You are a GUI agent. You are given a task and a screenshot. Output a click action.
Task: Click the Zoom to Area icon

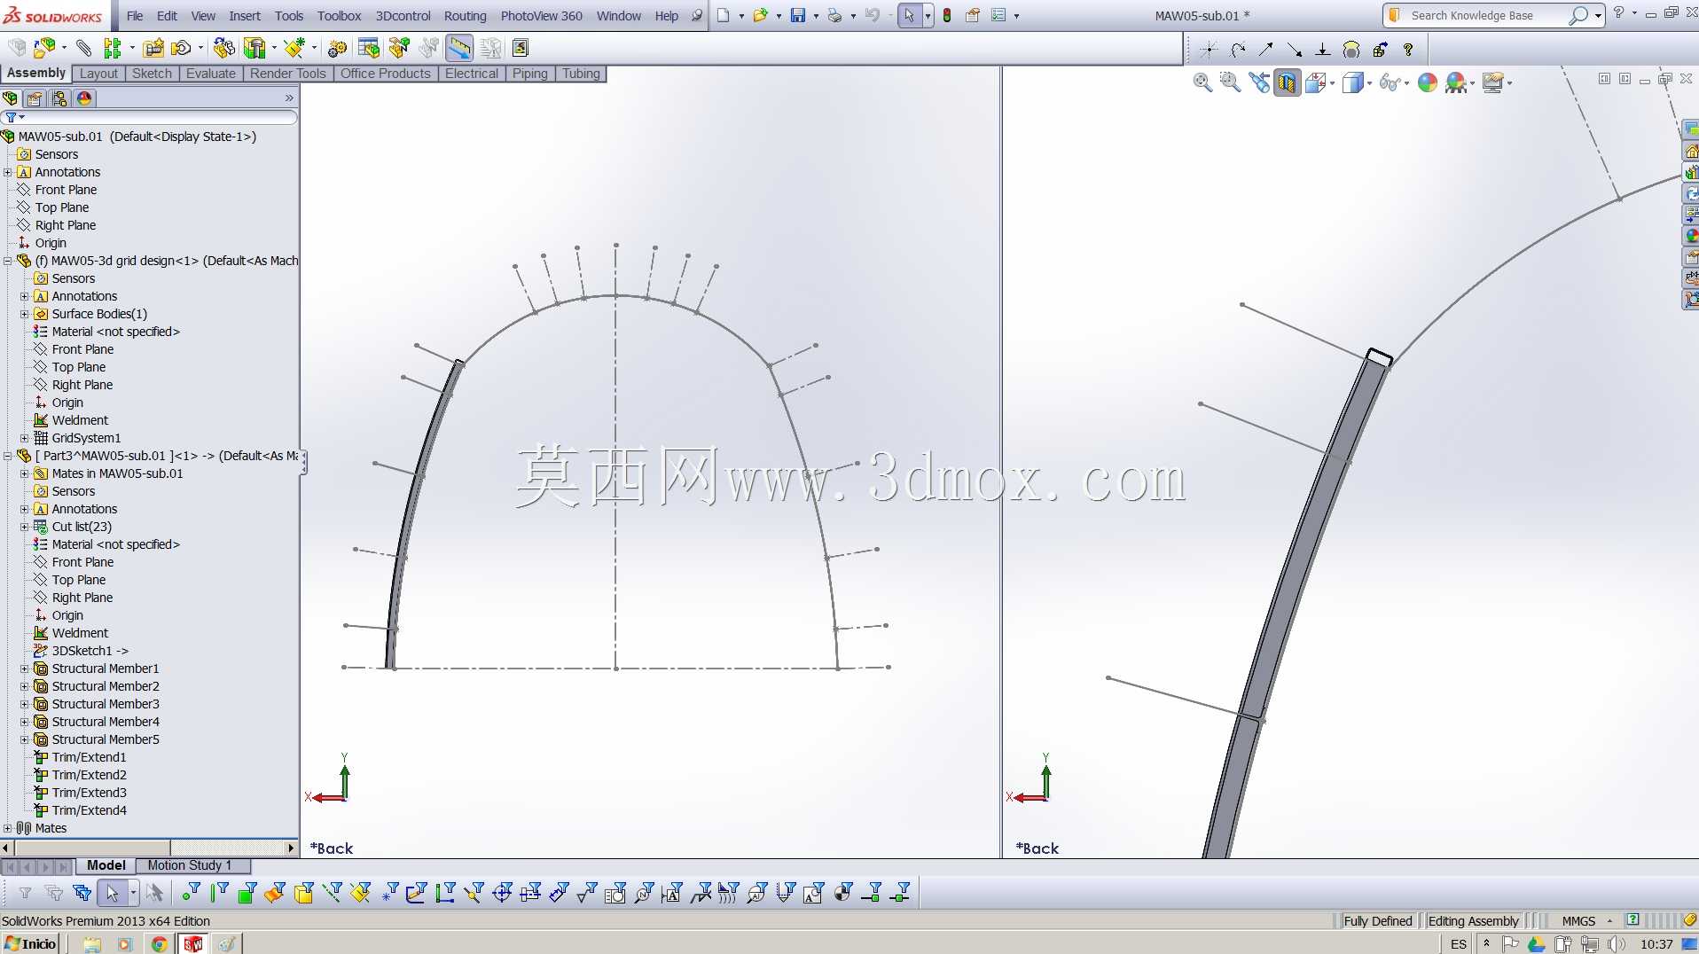click(x=1230, y=82)
